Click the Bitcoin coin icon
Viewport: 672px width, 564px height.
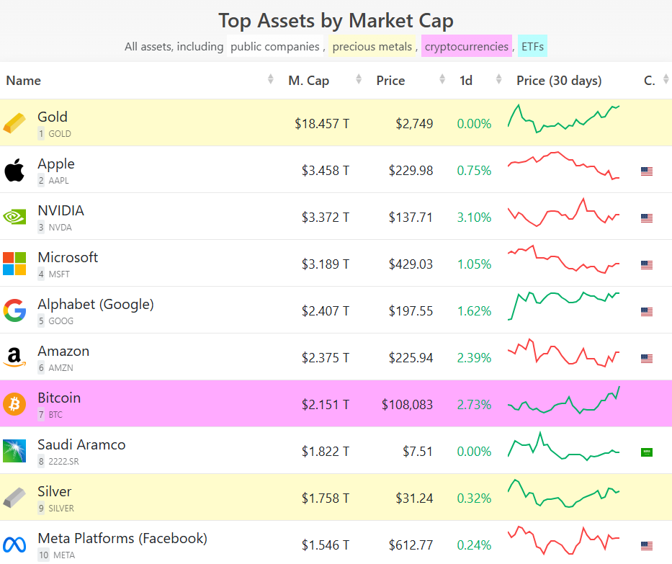coord(14,404)
